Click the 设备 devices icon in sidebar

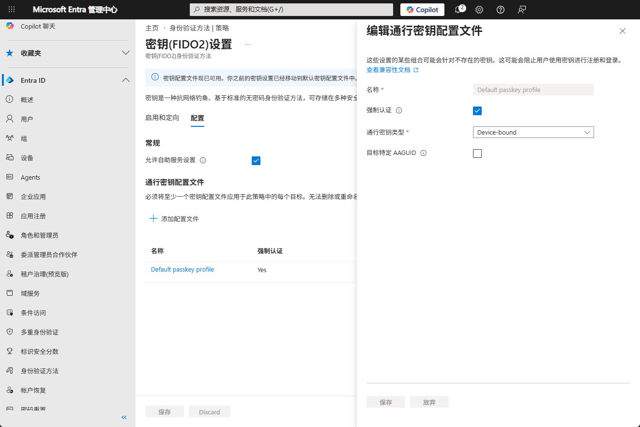click(x=10, y=158)
